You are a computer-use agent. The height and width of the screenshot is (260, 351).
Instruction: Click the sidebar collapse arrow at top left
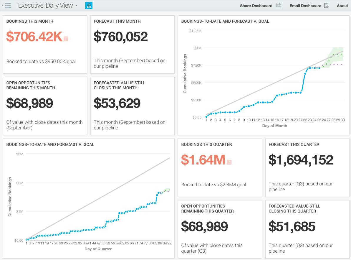click(3, 5)
